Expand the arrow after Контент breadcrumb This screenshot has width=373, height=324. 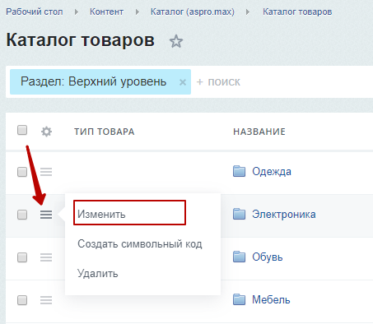tap(137, 12)
